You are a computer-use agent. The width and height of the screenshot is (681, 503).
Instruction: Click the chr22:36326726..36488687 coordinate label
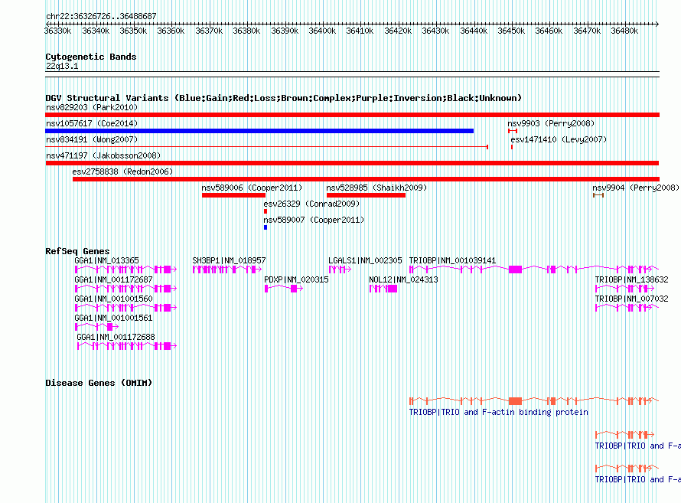[101, 16]
